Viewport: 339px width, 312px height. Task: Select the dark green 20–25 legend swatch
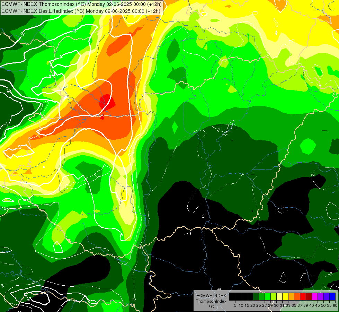tap(256, 296)
